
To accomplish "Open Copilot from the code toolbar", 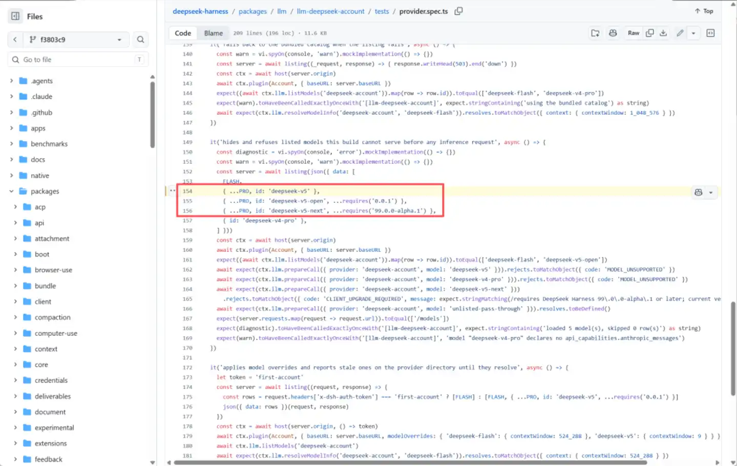I will 613,33.
